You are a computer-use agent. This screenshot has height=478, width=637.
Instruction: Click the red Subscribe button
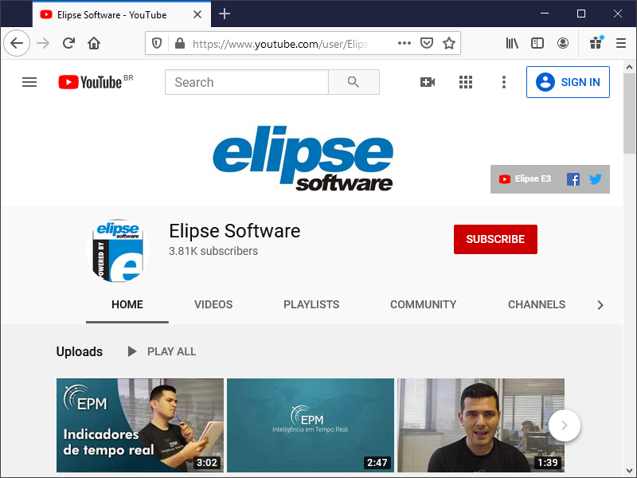tap(495, 239)
